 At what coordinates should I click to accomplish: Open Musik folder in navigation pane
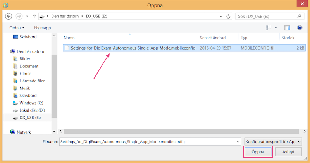click(25, 88)
